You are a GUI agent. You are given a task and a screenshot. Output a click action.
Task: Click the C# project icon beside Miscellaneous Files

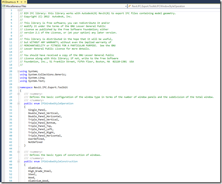click(4, 6)
